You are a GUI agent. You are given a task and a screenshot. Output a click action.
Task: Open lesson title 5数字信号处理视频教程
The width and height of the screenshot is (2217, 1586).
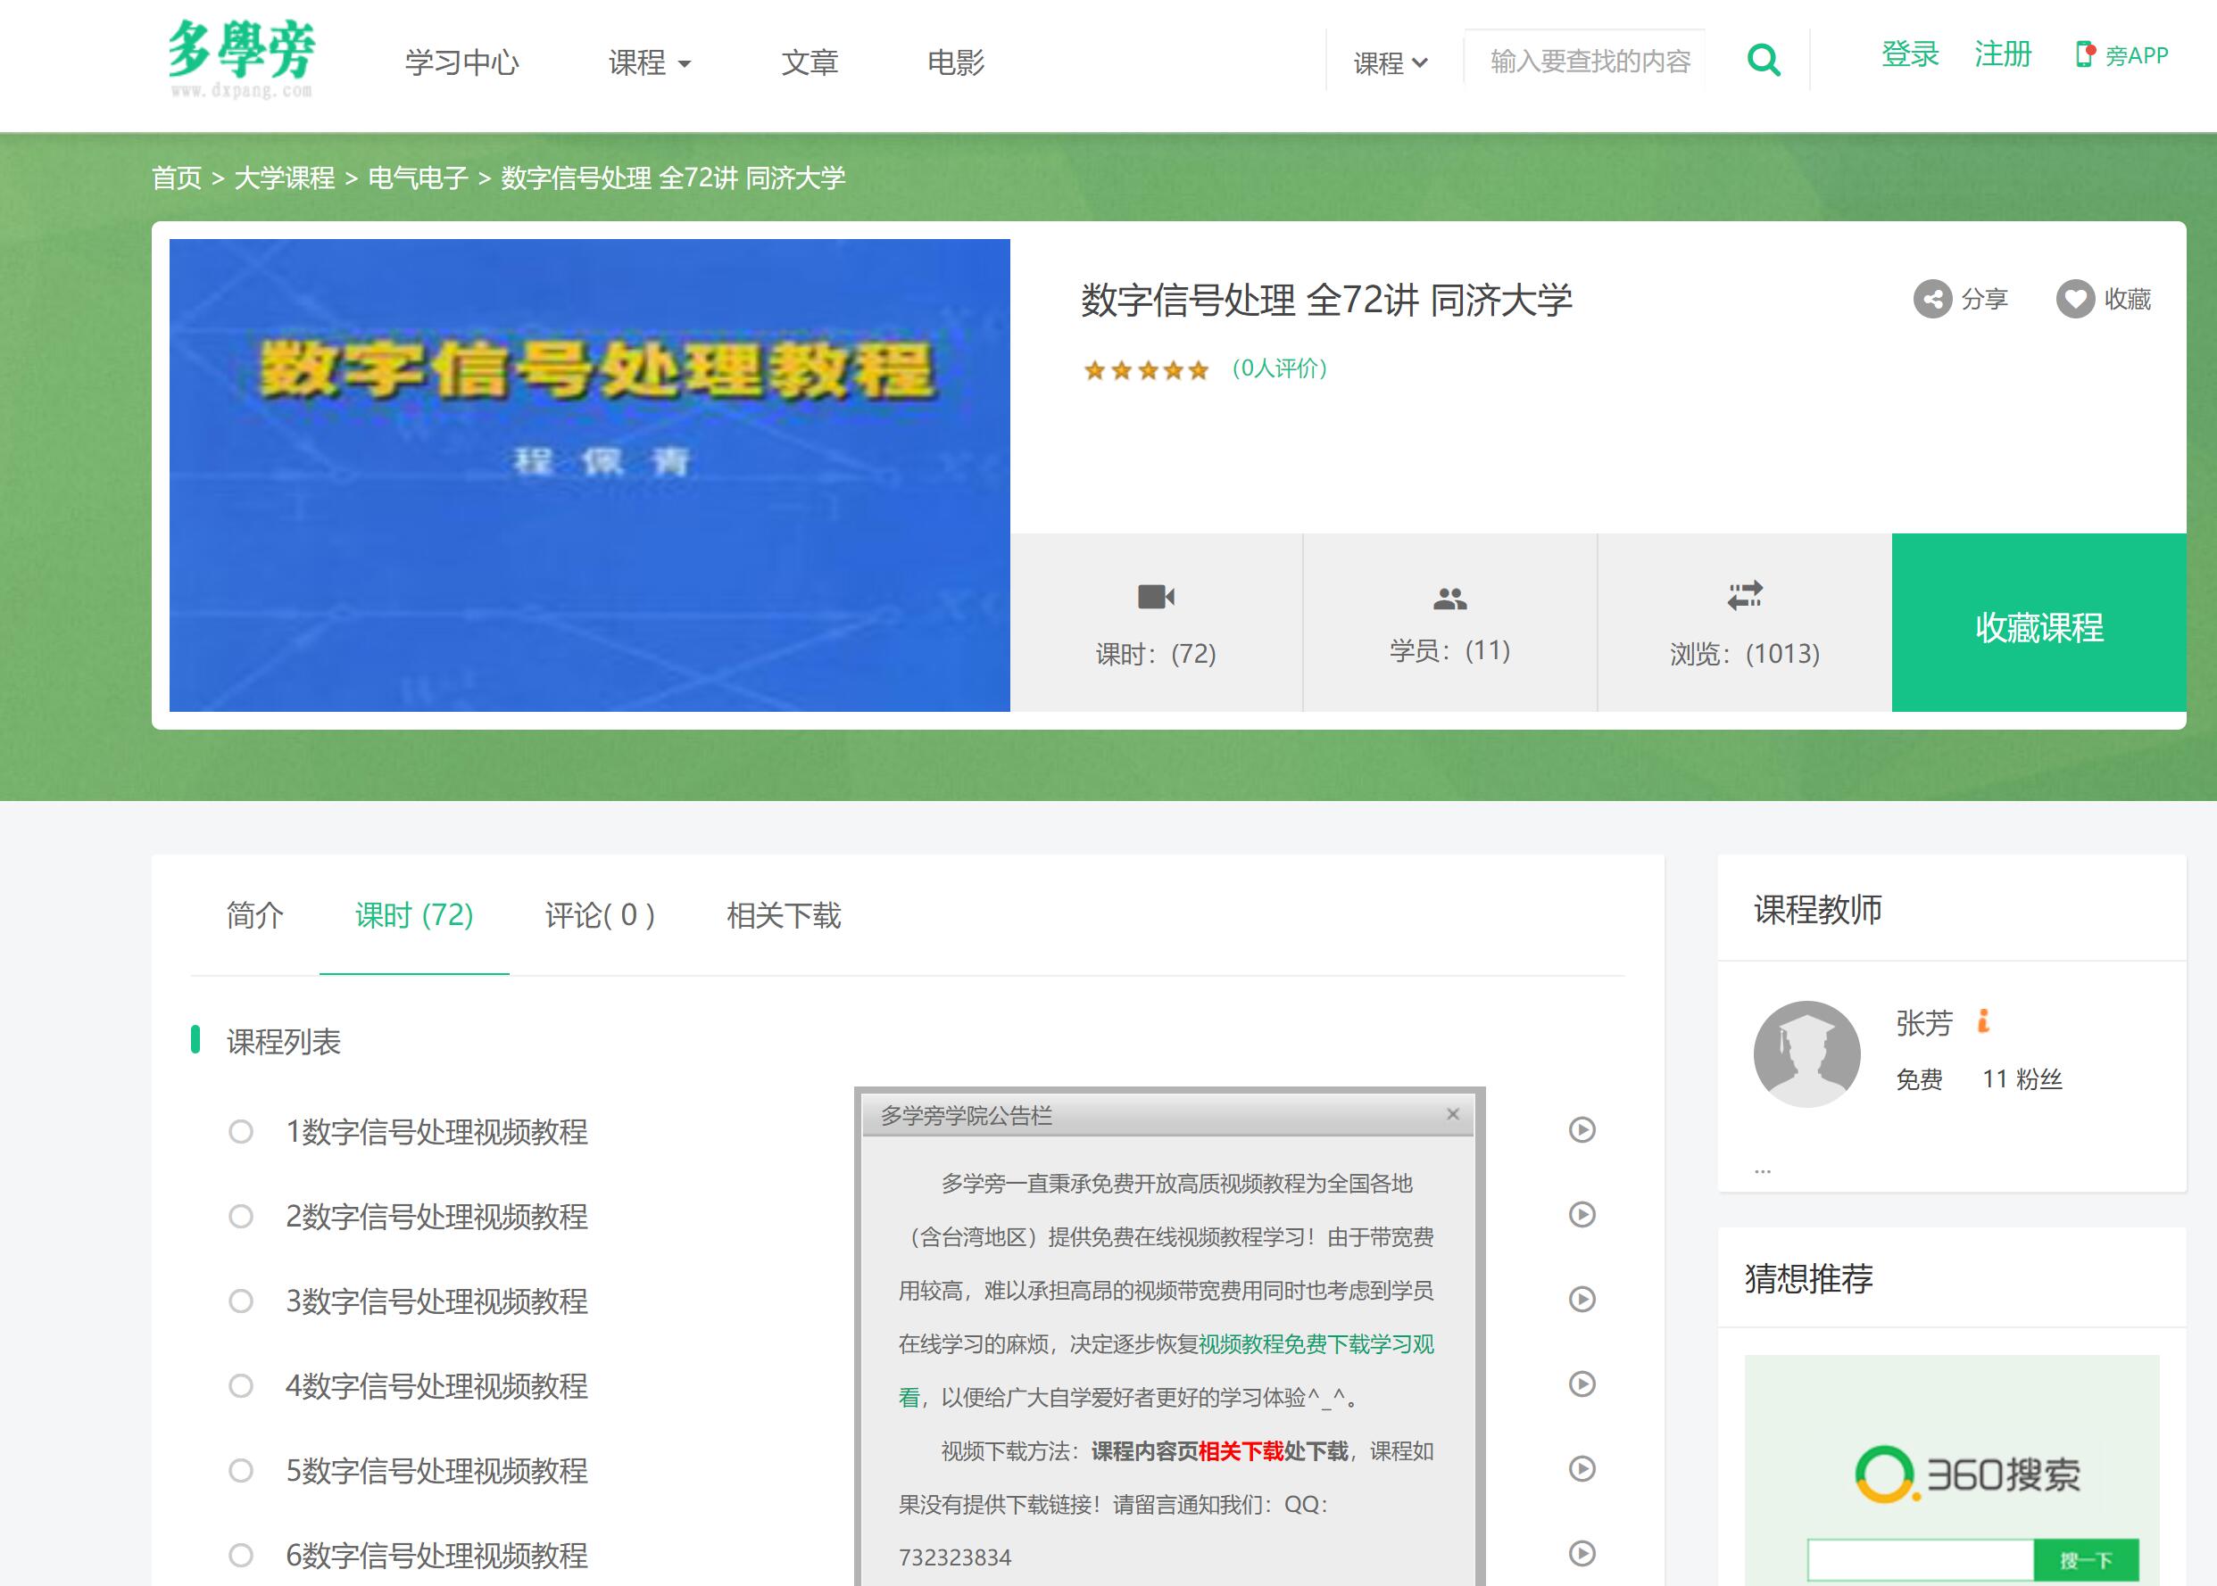(436, 1471)
